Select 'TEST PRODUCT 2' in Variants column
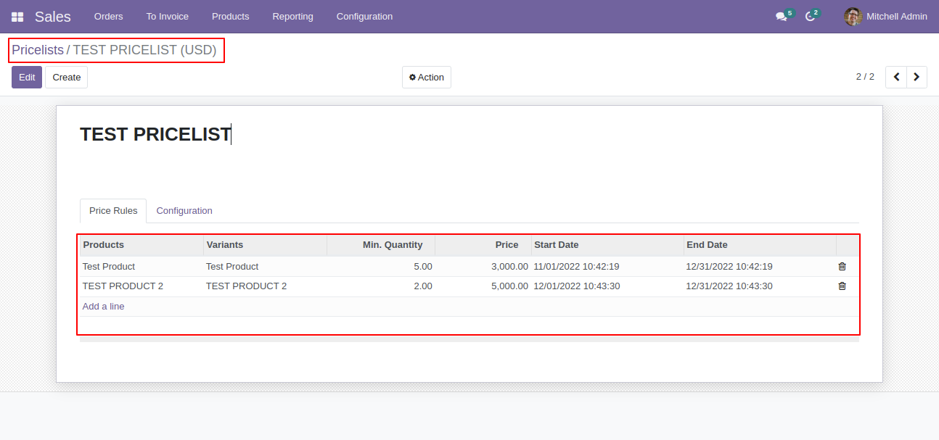Image resolution: width=939 pixels, height=440 pixels. click(x=246, y=286)
